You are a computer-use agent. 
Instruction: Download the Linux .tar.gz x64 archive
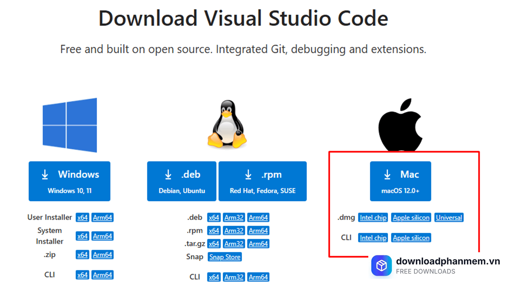214,244
